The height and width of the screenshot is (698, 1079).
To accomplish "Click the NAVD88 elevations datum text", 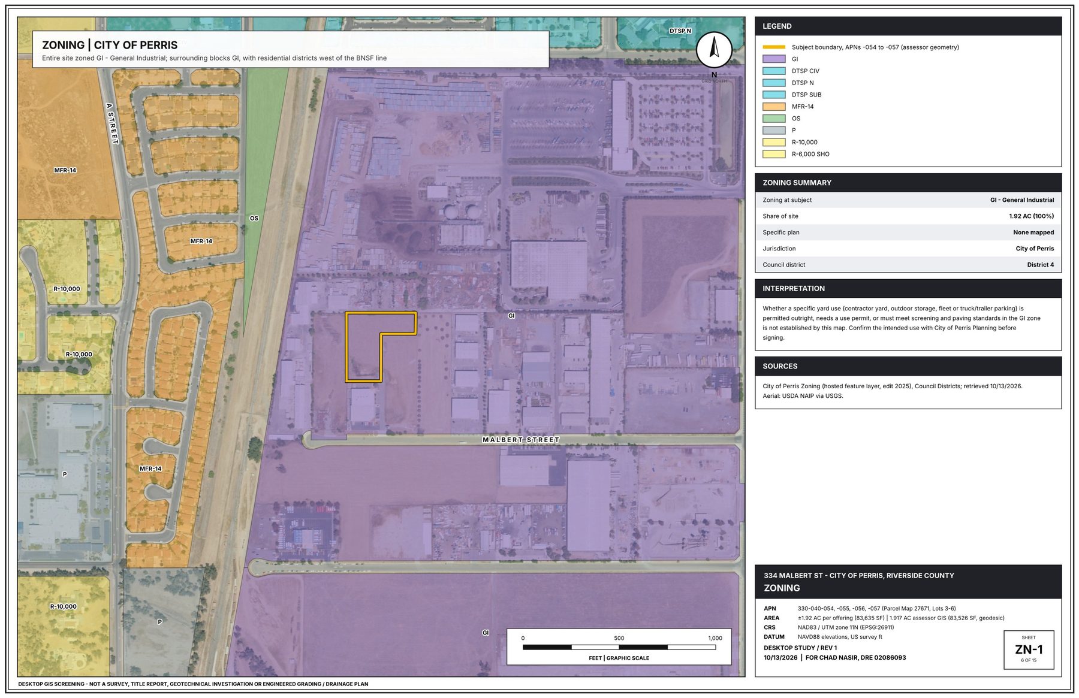I will pyautogui.click(x=839, y=637).
